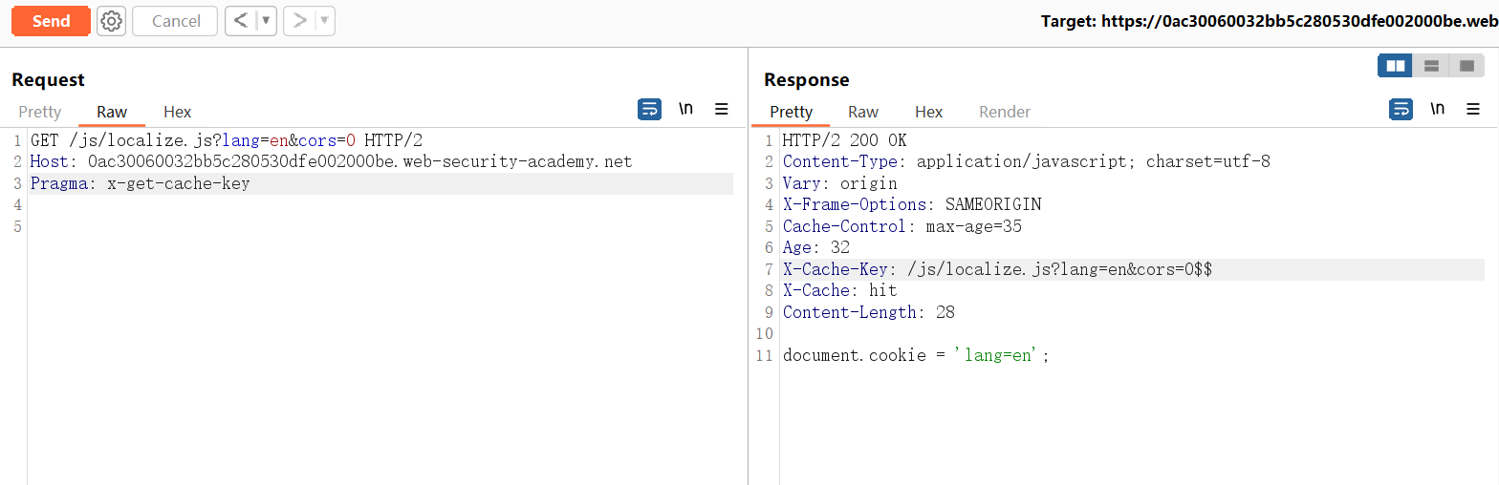Toggle word wrap in Request panel
This screenshot has width=1499, height=485.
pos(649,109)
